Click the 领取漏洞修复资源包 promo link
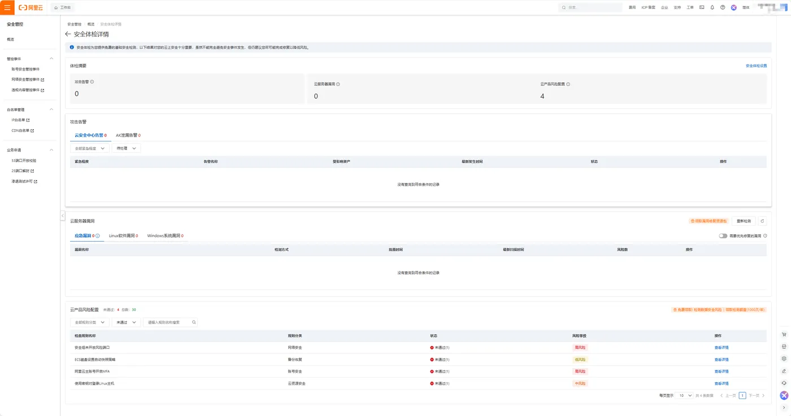Screen dimensions: 791x416 point(709,221)
